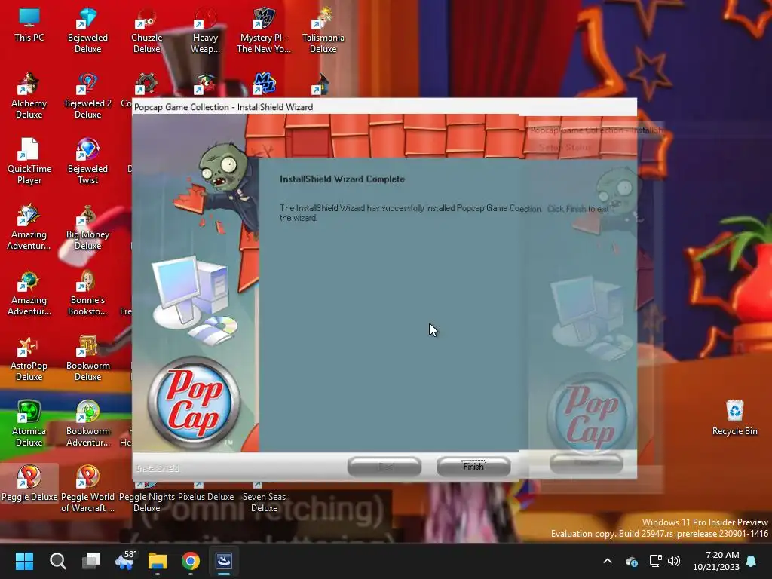Screen dimensions: 772x579
Task: Click the greyed-out Back button
Action: [384, 466]
